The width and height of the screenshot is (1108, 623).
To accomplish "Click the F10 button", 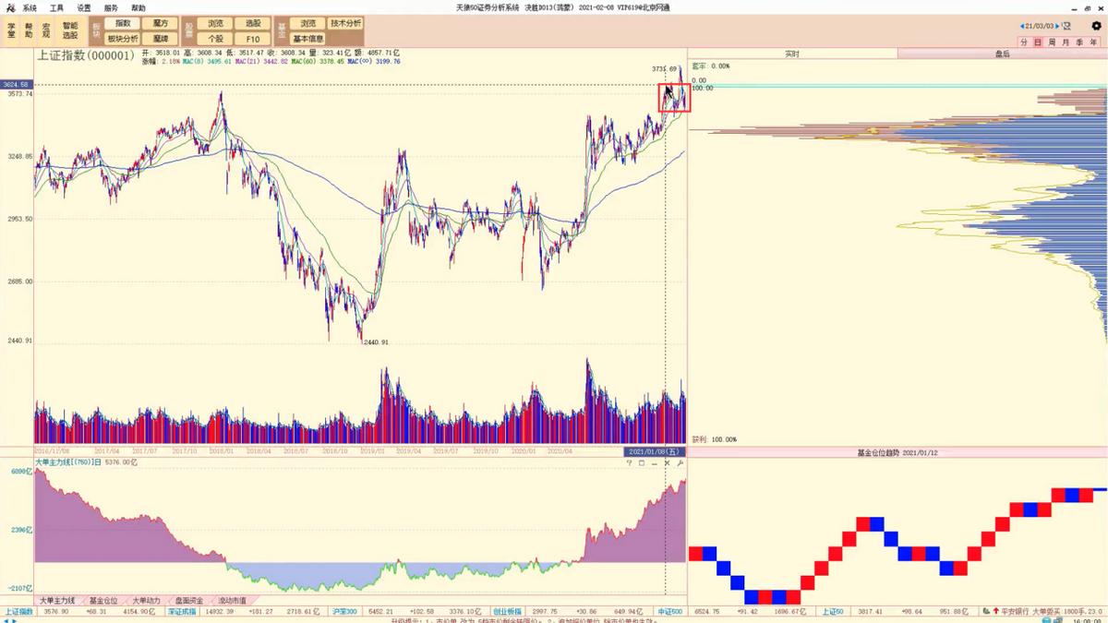I will pos(252,39).
